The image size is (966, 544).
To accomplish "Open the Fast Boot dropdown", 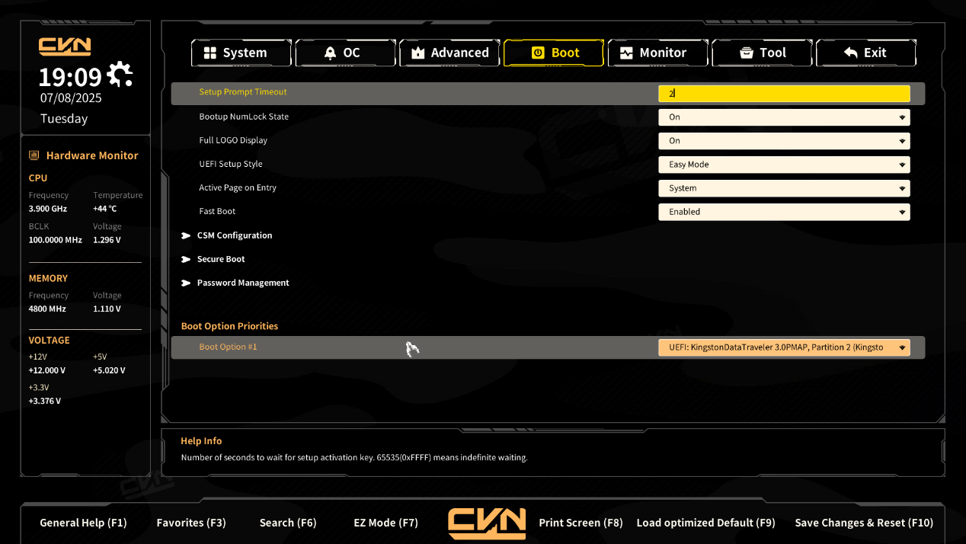I will click(x=784, y=212).
